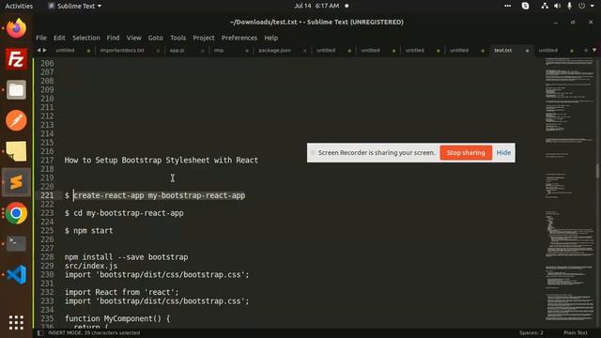This screenshot has width=601, height=338.
Task: Click the microphone tray icon
Action: (570, 6)
